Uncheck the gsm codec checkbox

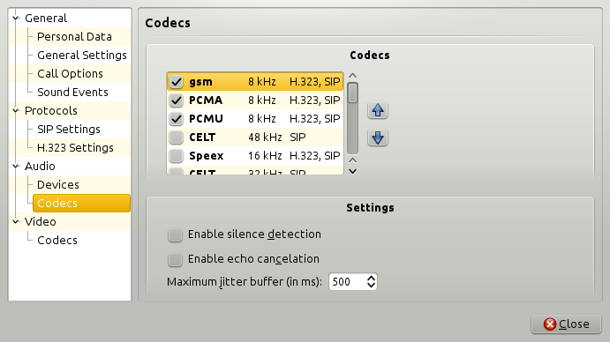(177, 82)
